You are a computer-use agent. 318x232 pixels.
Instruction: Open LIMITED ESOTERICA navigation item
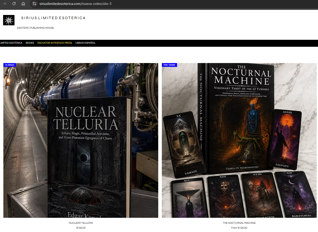tap(11, 43)
